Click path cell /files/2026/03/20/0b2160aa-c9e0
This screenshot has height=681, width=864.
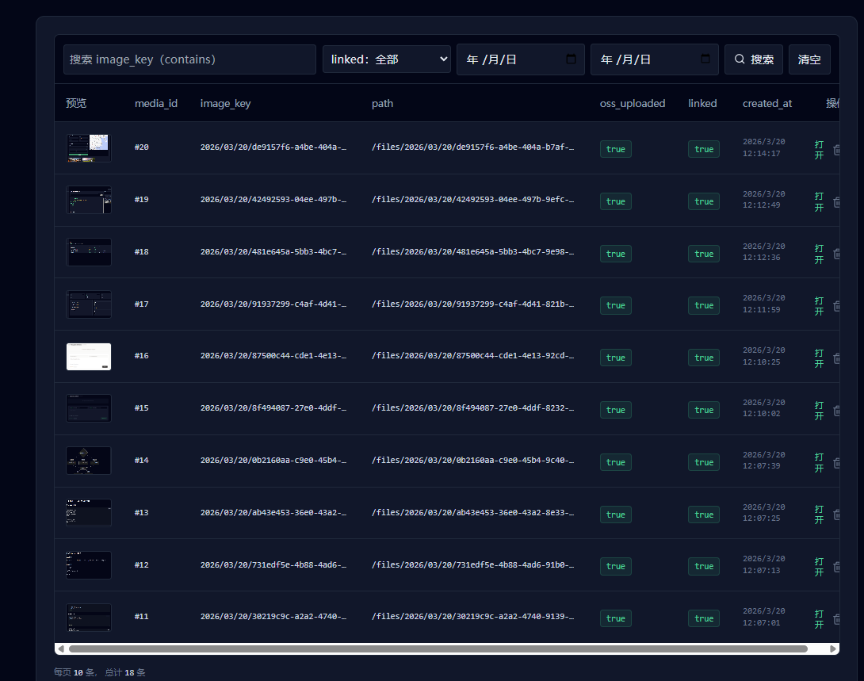click(472, 460)
